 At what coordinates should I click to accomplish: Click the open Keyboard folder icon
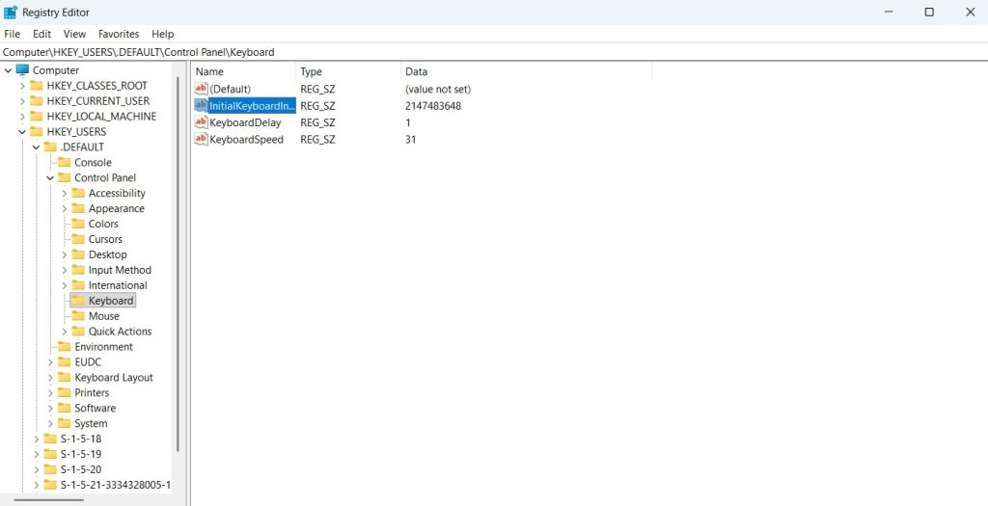coord(78,301)
